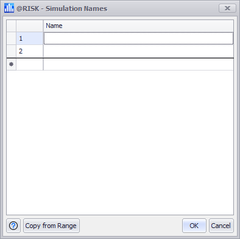Image resolution: width=240 pixels, height=239 pixels.
Task: Select row number 1 cell
Action: pyautogui.click(x=30, y=38)
